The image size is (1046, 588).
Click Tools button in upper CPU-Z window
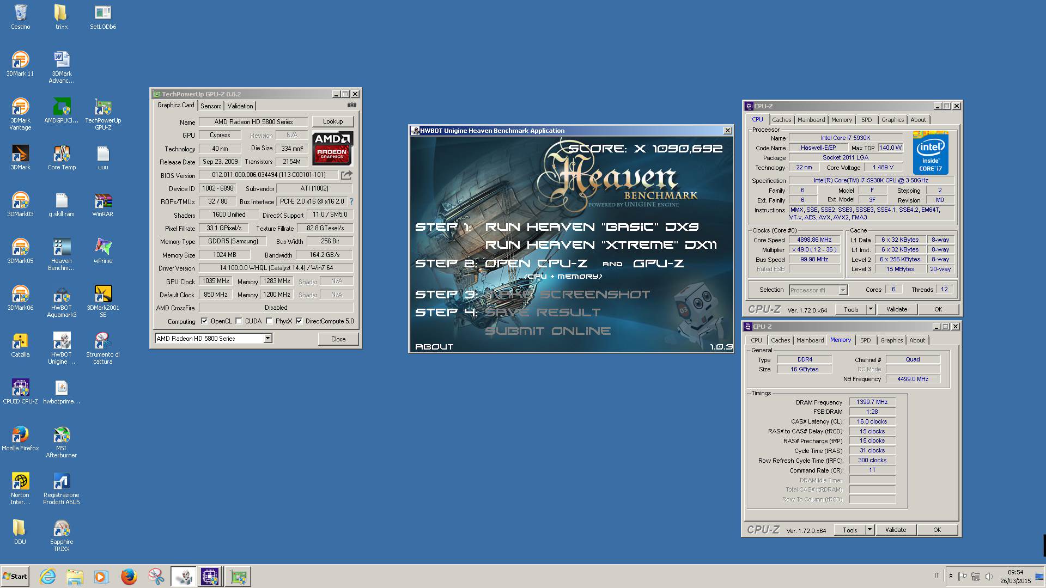[851, 309]
